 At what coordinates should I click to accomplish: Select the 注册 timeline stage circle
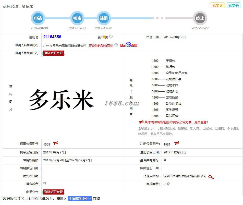(104, 18)
